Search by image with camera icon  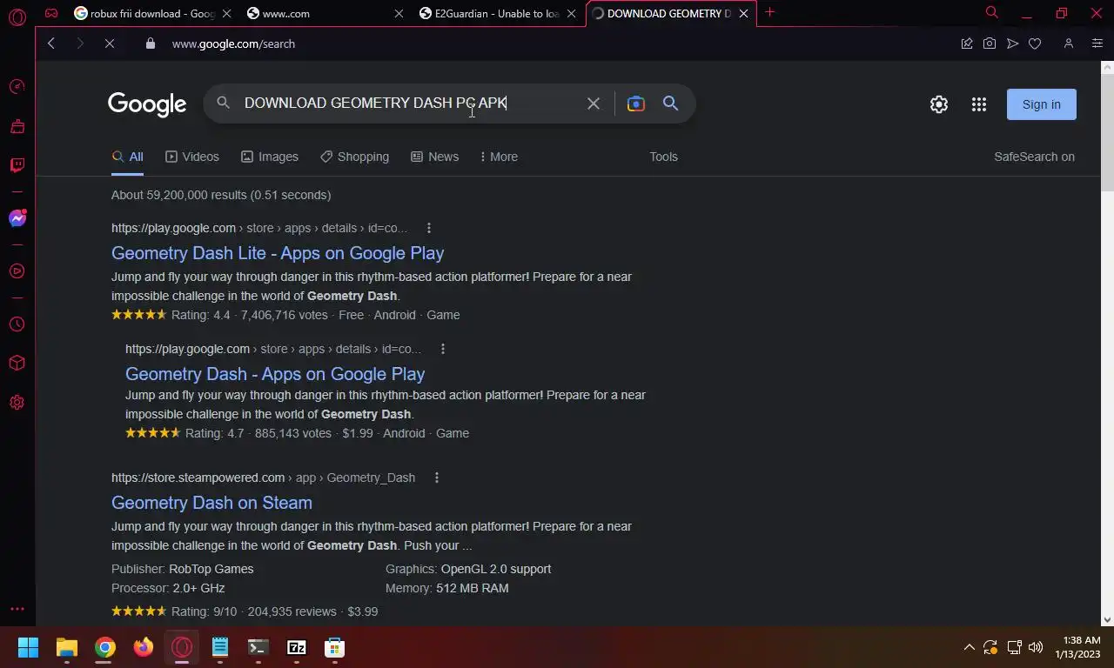[636, 104]
